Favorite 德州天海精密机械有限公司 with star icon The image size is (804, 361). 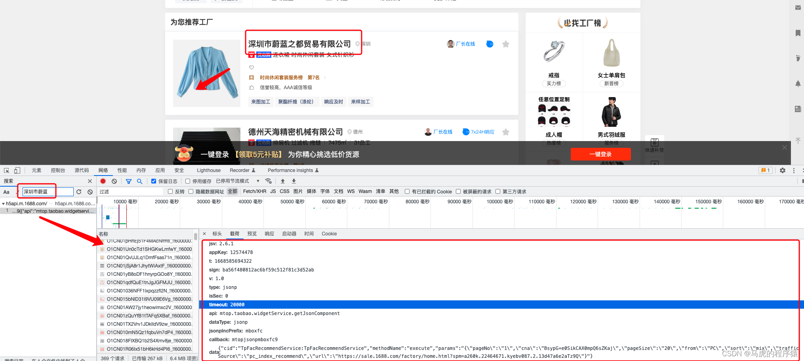[506, 132]
